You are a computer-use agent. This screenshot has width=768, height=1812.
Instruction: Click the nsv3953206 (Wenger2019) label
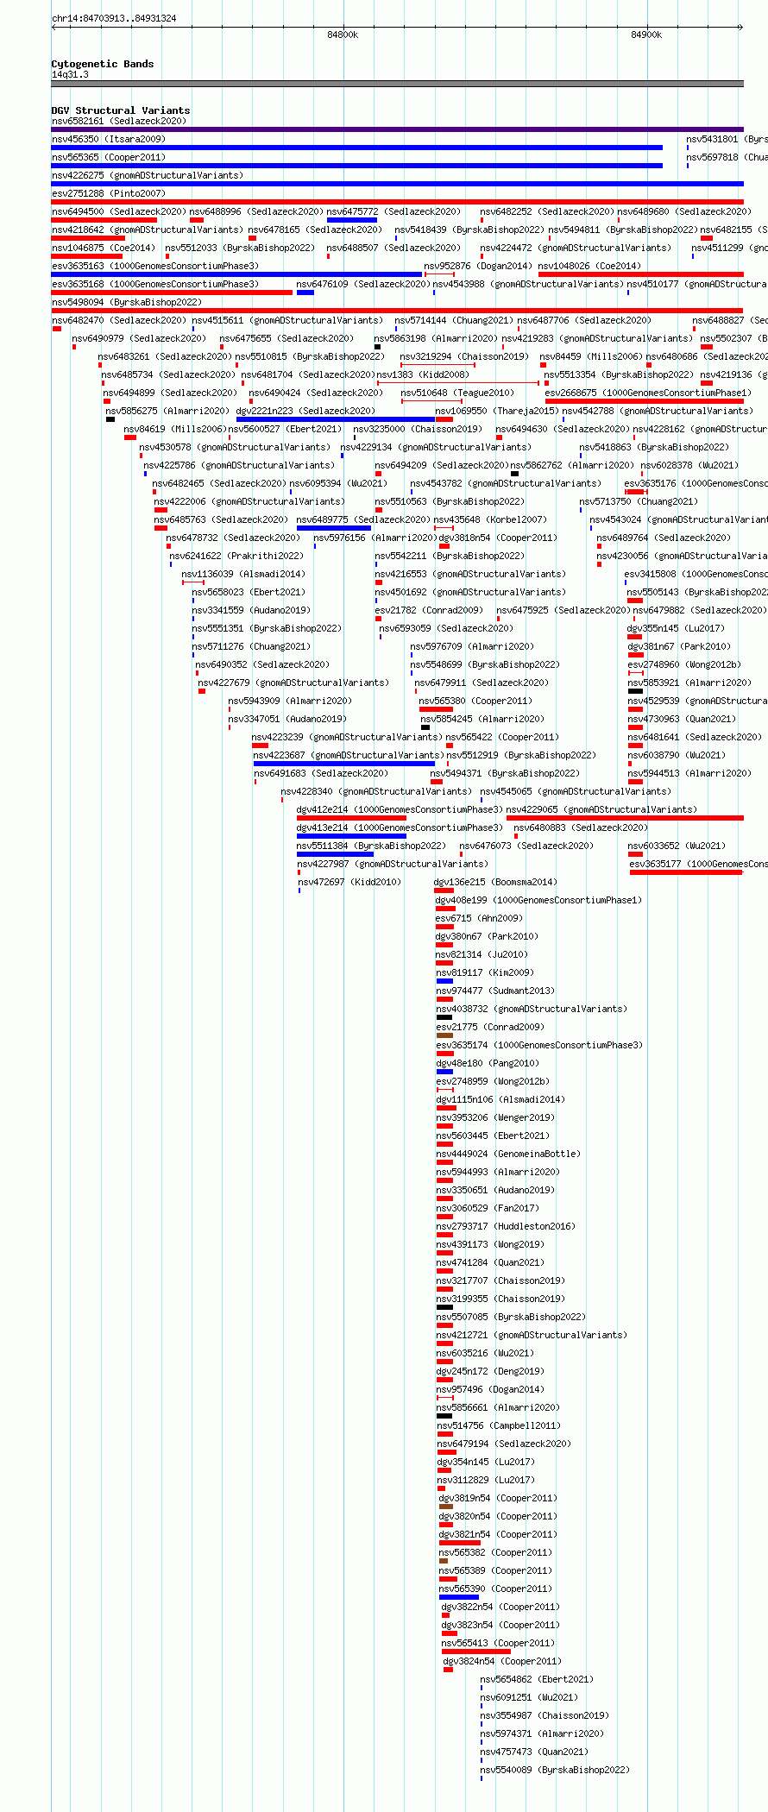(495, 1117)
